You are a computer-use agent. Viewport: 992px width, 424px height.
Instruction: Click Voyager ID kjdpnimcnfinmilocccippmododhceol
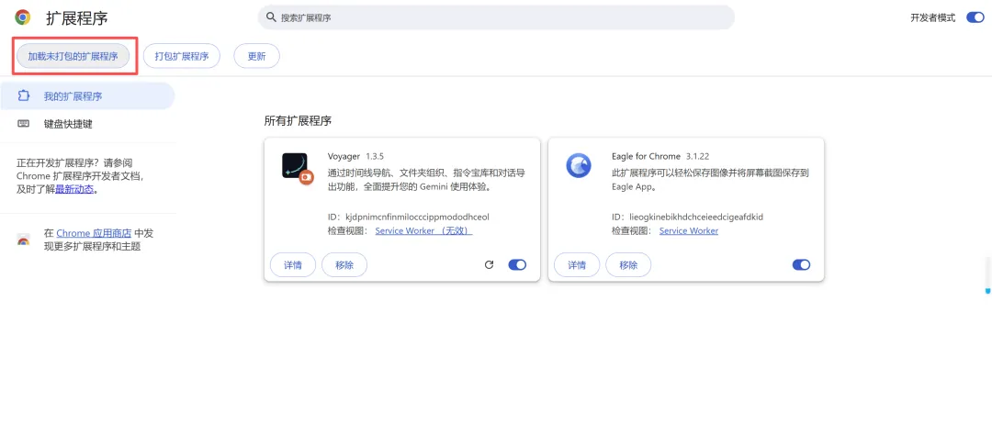pyautogui.click(x=418, y=217)
